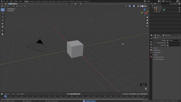Open the viewport shading options arrow
181x102 pixels.
click(148, 6)
